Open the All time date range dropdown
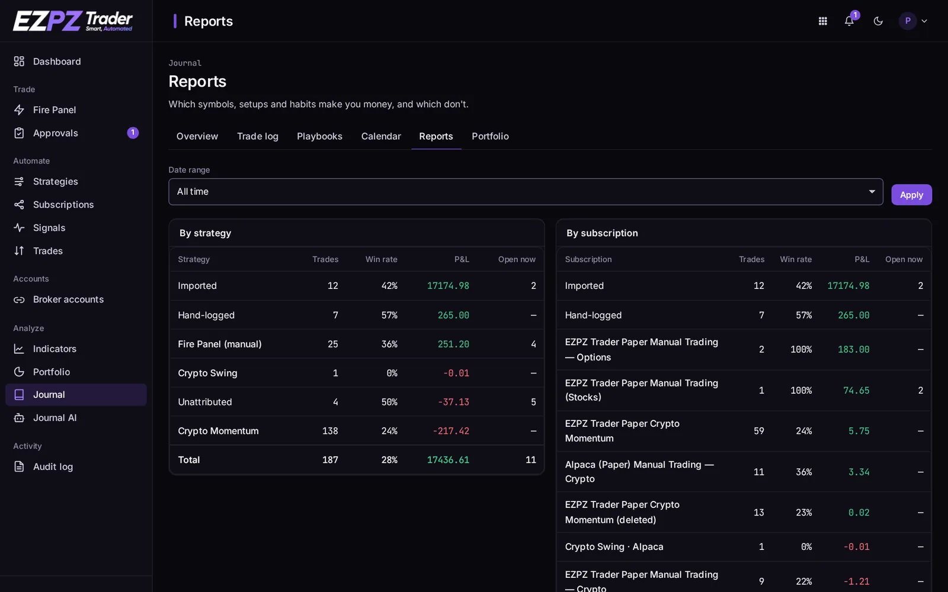 click(526, 192)
